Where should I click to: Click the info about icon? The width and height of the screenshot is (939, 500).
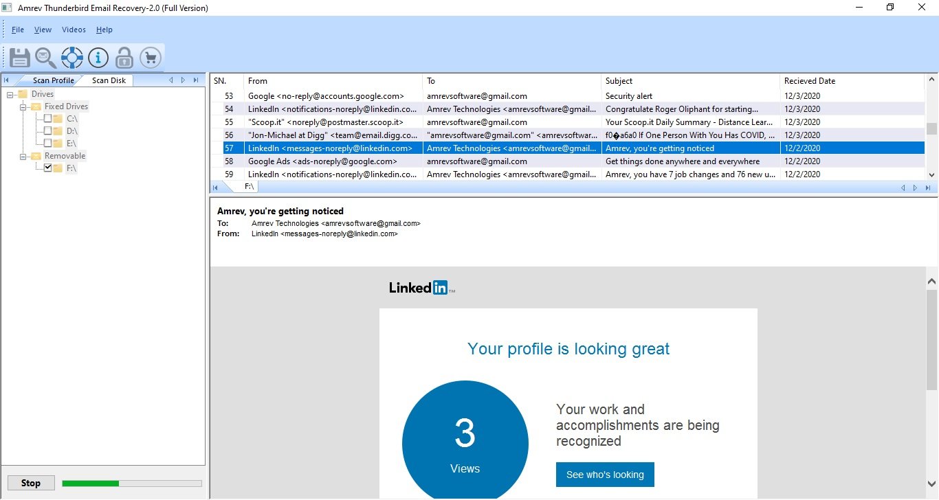(98, 58)
